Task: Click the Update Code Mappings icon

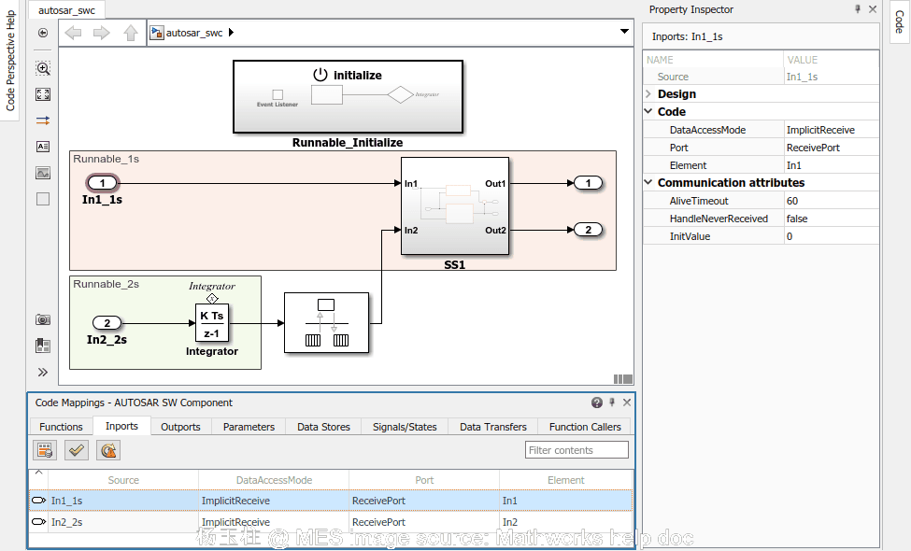Action: click(44, 449)
